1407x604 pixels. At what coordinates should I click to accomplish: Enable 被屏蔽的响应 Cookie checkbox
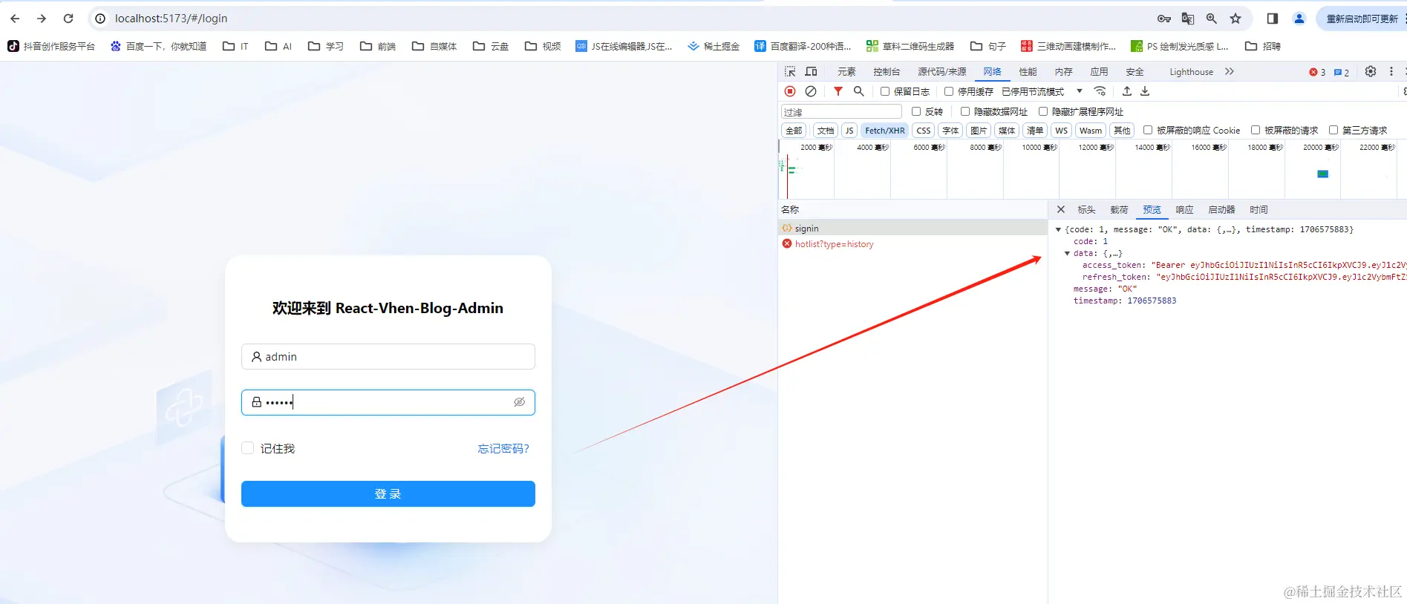pos(1148,130)
